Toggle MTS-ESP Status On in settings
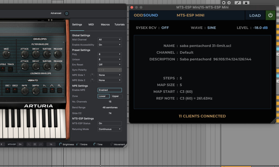 110,123
